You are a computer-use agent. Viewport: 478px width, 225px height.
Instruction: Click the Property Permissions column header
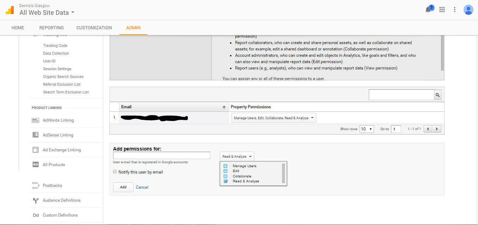tap(251, 107)
